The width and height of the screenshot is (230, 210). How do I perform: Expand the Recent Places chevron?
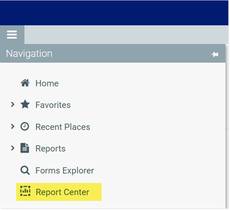[x=12, y=127]
